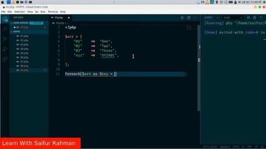Viewport: 266px width, 149px height.
Task: Open the Apple menu
Action: coord(2,2)
